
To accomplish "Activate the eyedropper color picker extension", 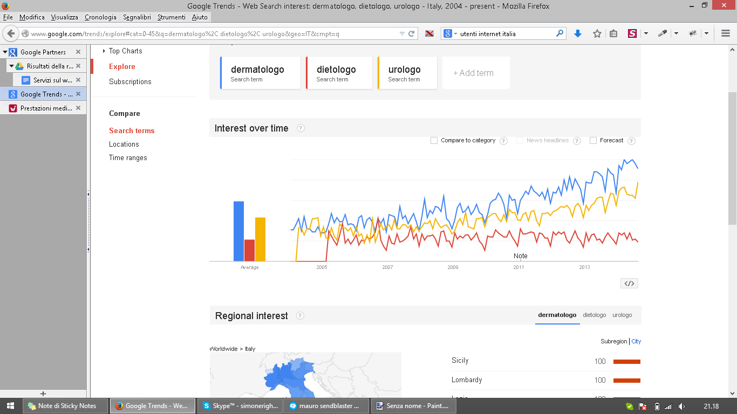I will tap(663, 33).
